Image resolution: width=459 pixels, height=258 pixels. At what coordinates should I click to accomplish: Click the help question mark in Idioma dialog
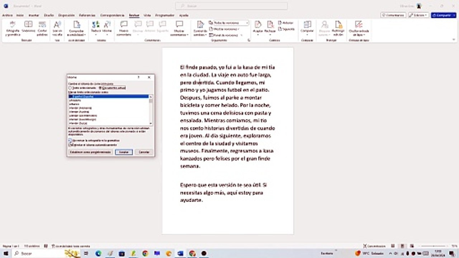(139, 77)
